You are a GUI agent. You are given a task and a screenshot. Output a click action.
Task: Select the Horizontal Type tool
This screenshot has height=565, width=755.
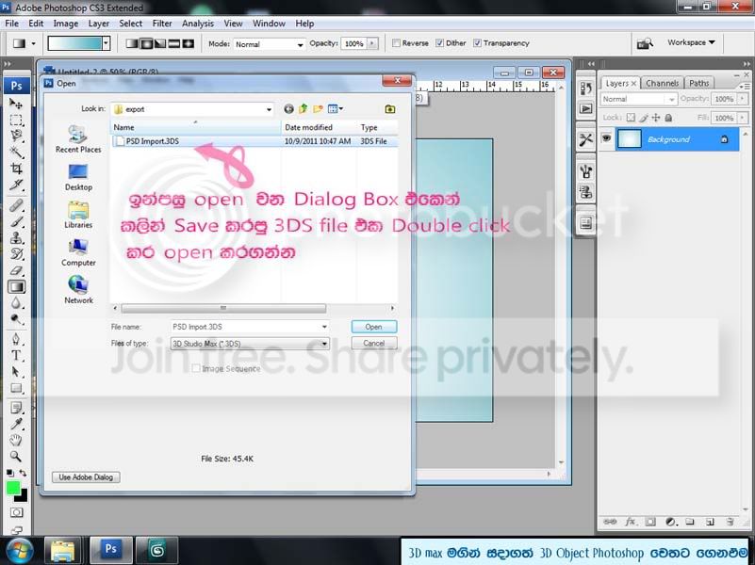(16, 356)
